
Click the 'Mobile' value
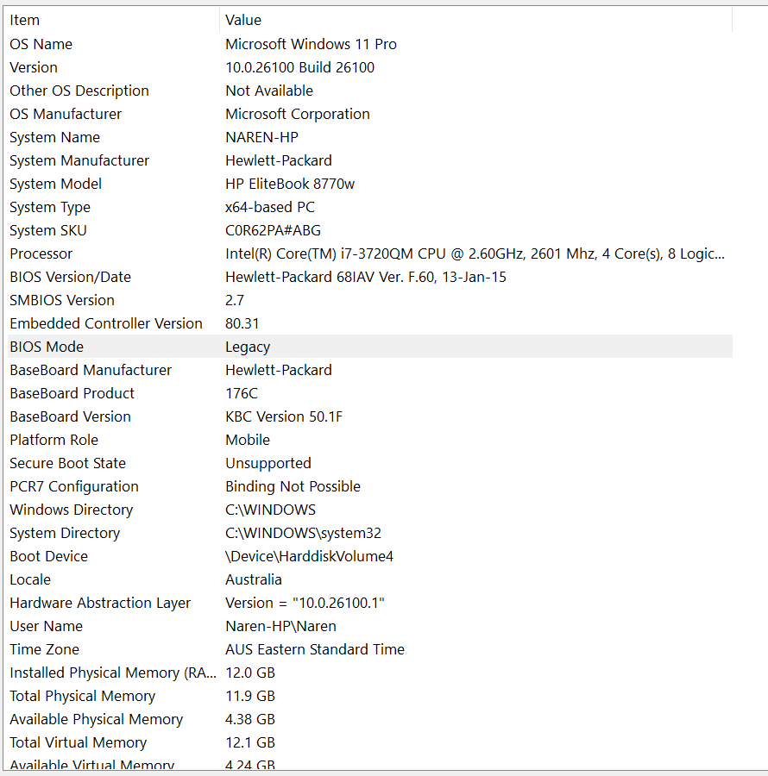pos(248,440)
